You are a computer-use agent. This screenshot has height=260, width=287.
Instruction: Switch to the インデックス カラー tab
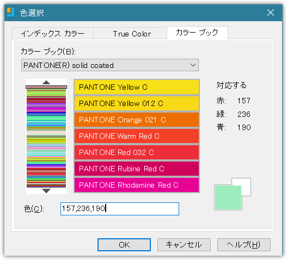(x=53, y=34)
